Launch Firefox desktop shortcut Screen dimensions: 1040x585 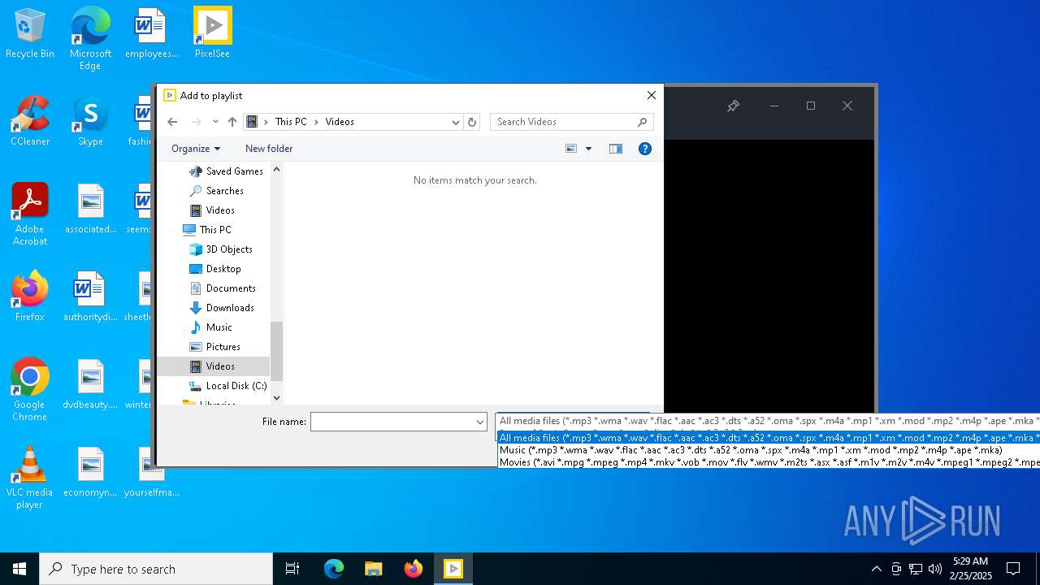click(30, 297)
